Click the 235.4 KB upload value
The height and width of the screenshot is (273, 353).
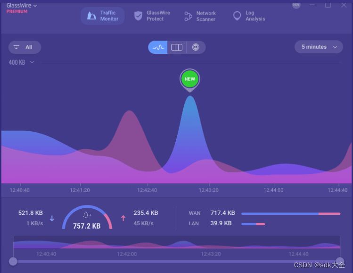(146, 213)
